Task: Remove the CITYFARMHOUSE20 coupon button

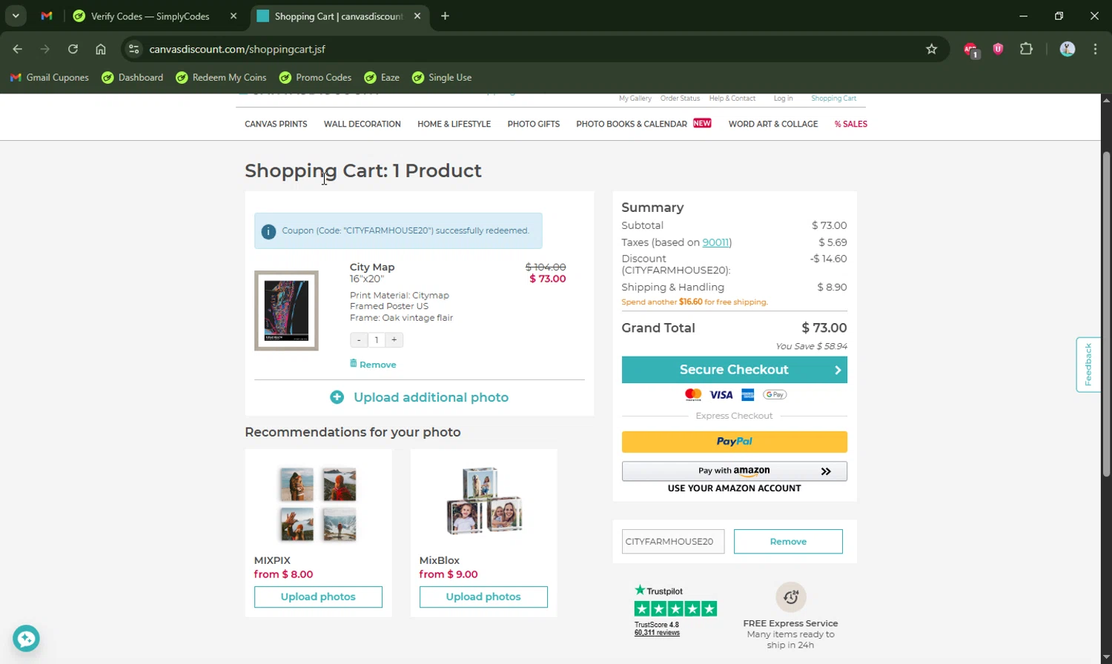Action: tap(788, 541)
